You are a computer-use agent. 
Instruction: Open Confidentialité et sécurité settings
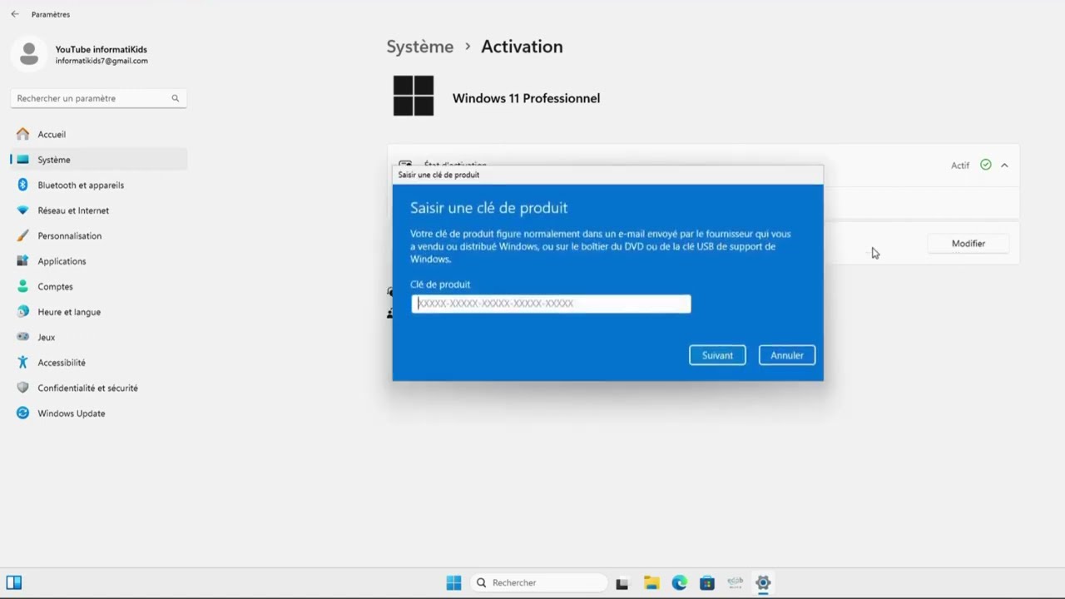[98, 388]
